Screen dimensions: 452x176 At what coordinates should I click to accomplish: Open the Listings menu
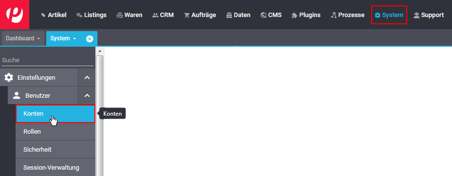coord(92,15)
